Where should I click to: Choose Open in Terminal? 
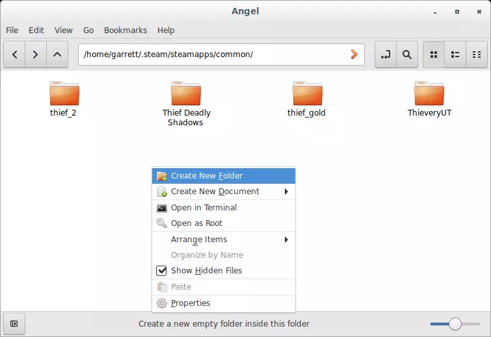click(224, 208)
